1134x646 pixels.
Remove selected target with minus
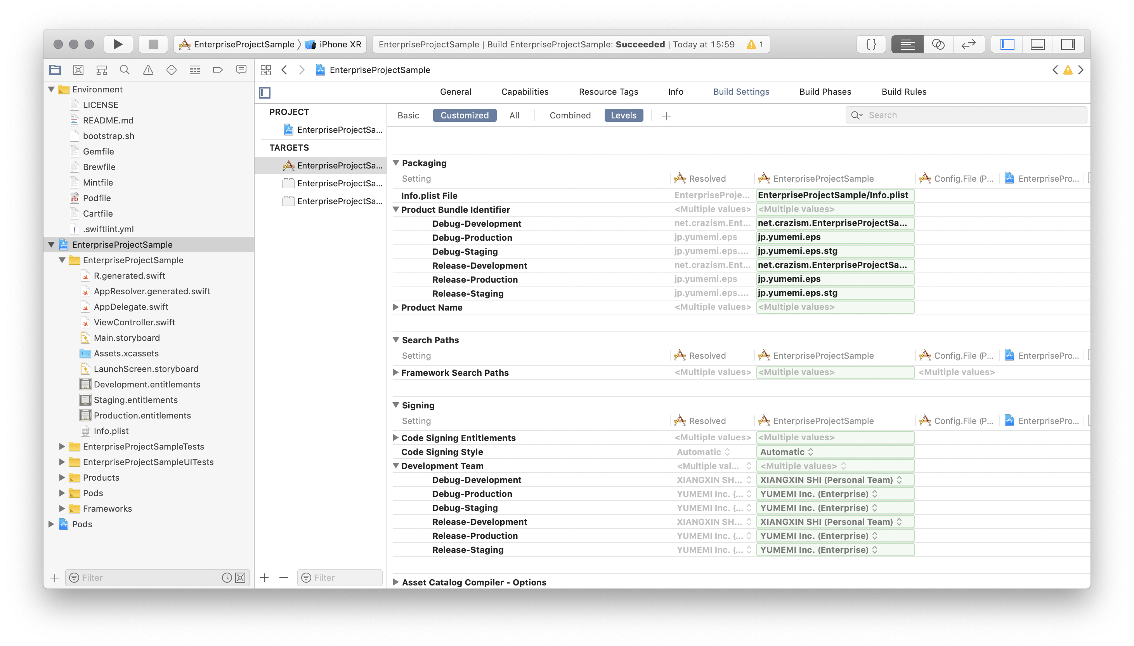click(x=284, y=577)
